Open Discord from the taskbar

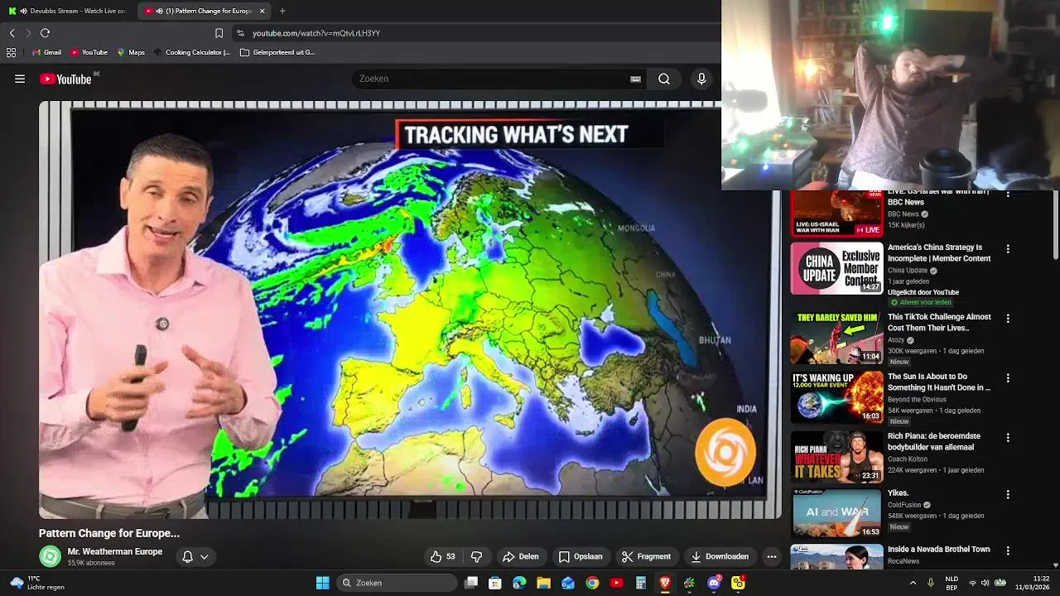(x=714, y=583)
